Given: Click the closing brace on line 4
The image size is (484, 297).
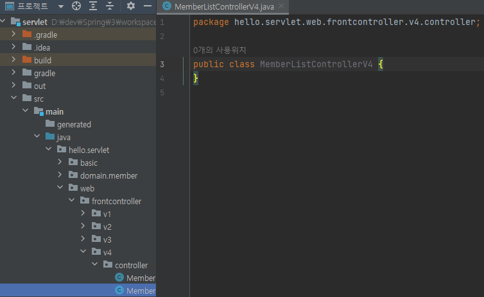Looking at the screenshot, I should click(x=195, y=78).
